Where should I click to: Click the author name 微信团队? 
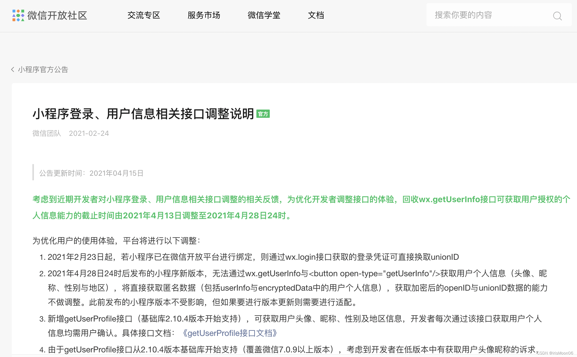(x=46, y=133)
